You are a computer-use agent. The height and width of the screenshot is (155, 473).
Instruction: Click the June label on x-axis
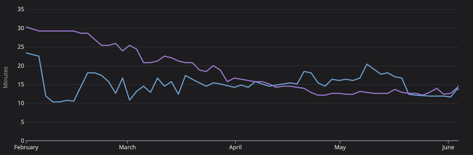click(448, 147)
